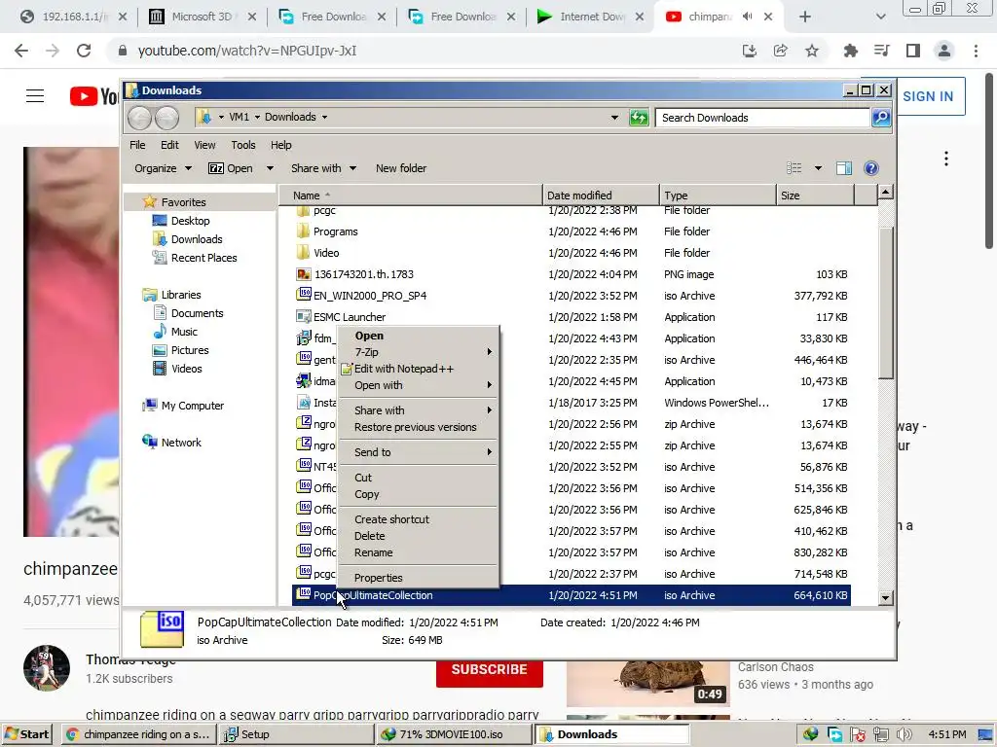Open Pictures library in sidebar
The width and height of the screenshot is (997, 747).
[x=180, y=350]
